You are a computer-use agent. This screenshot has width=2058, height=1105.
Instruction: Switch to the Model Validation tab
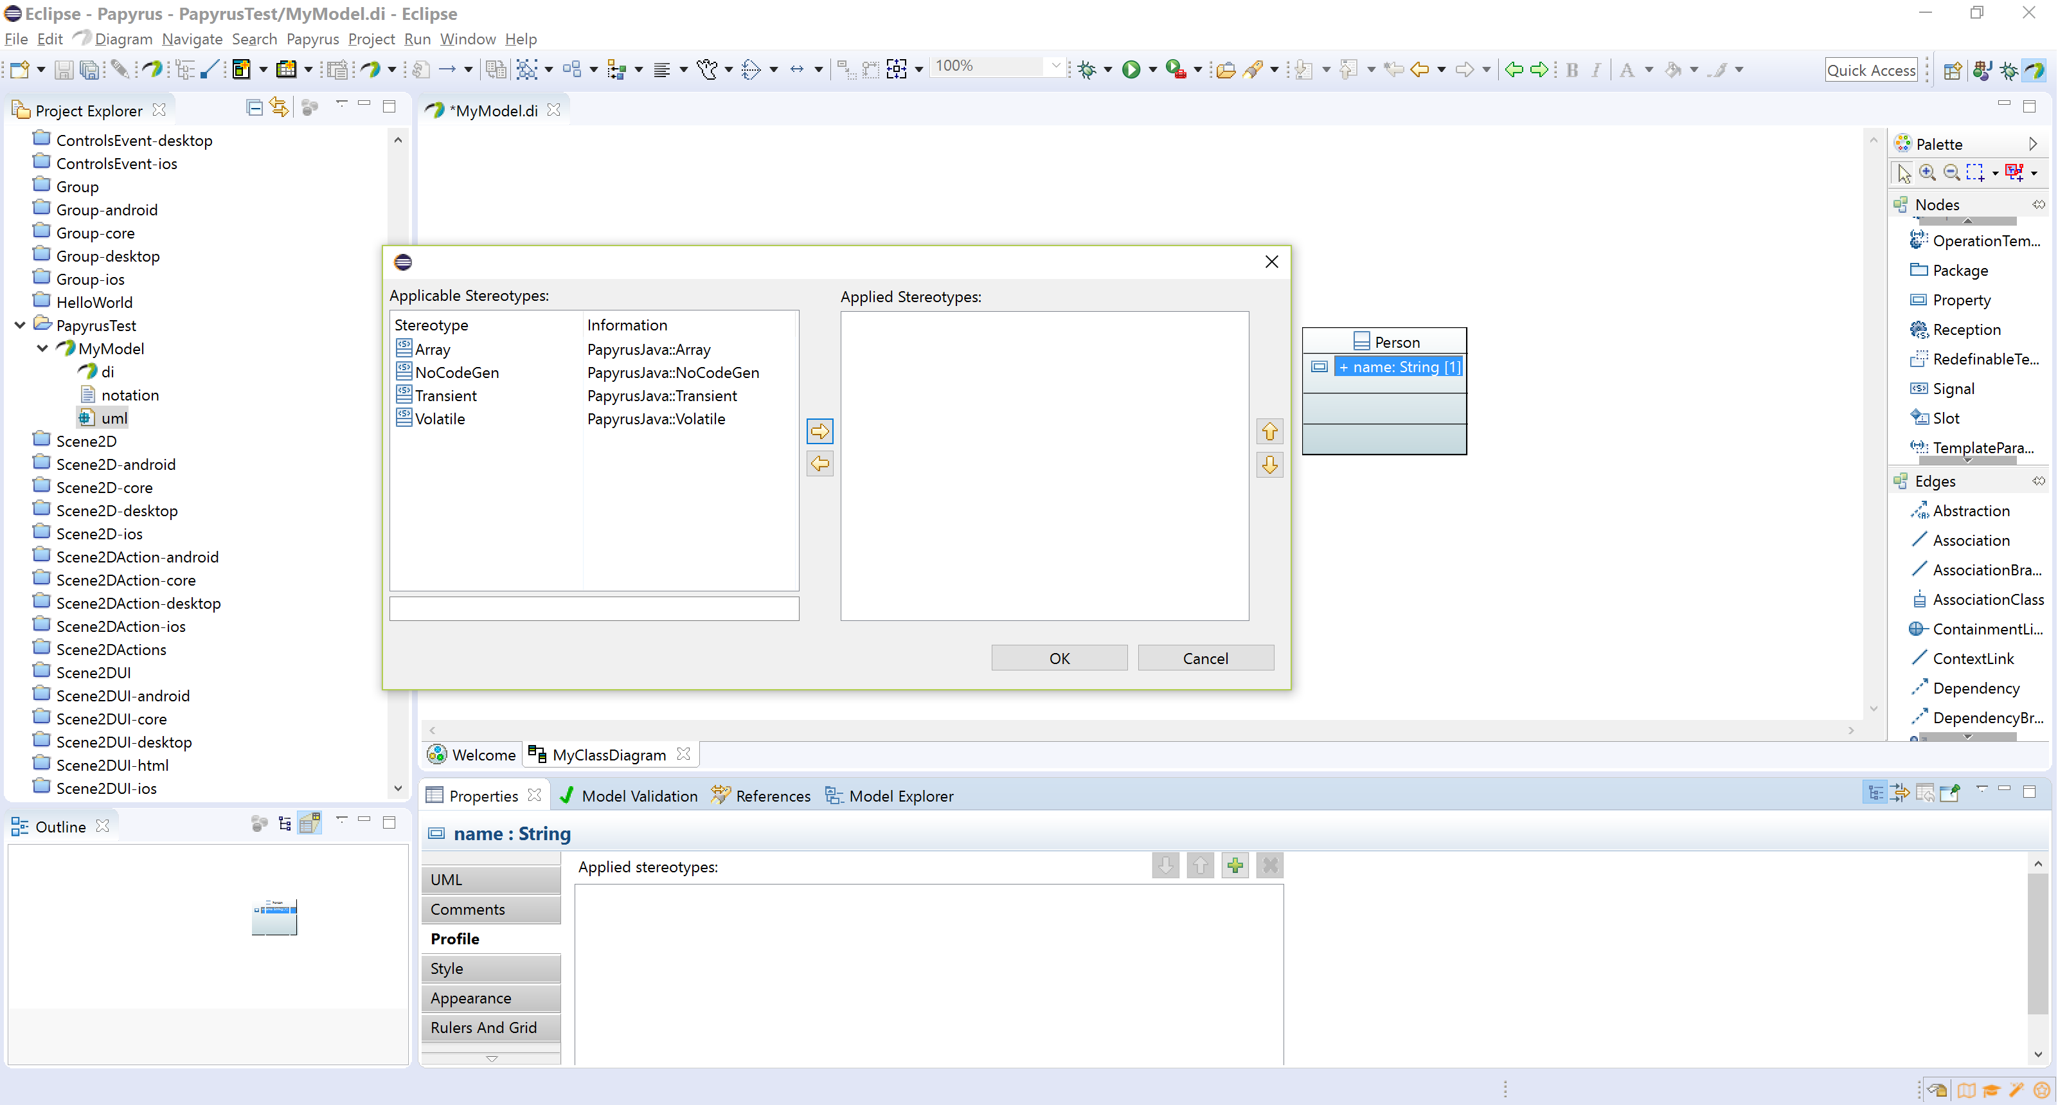(629, 796)
